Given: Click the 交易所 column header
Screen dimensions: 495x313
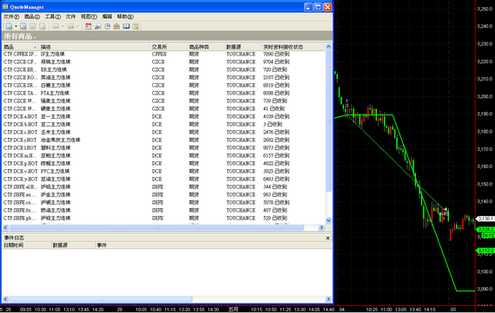Looking at the screenshot, I should [x=168, y=47].
